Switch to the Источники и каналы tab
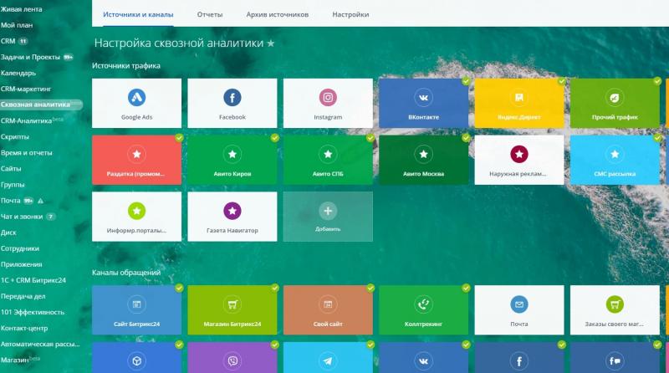The height and width of the screenshot is (373, 669). [x=138, y=14]
